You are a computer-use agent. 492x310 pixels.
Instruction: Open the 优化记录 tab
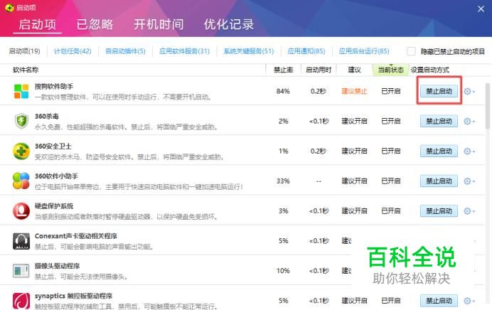[x=229, y=24]
